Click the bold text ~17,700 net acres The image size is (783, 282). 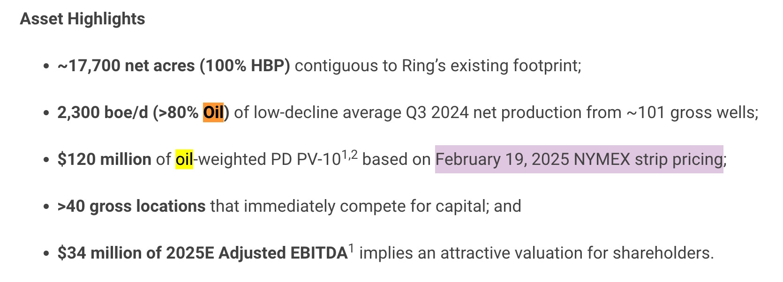126,66
